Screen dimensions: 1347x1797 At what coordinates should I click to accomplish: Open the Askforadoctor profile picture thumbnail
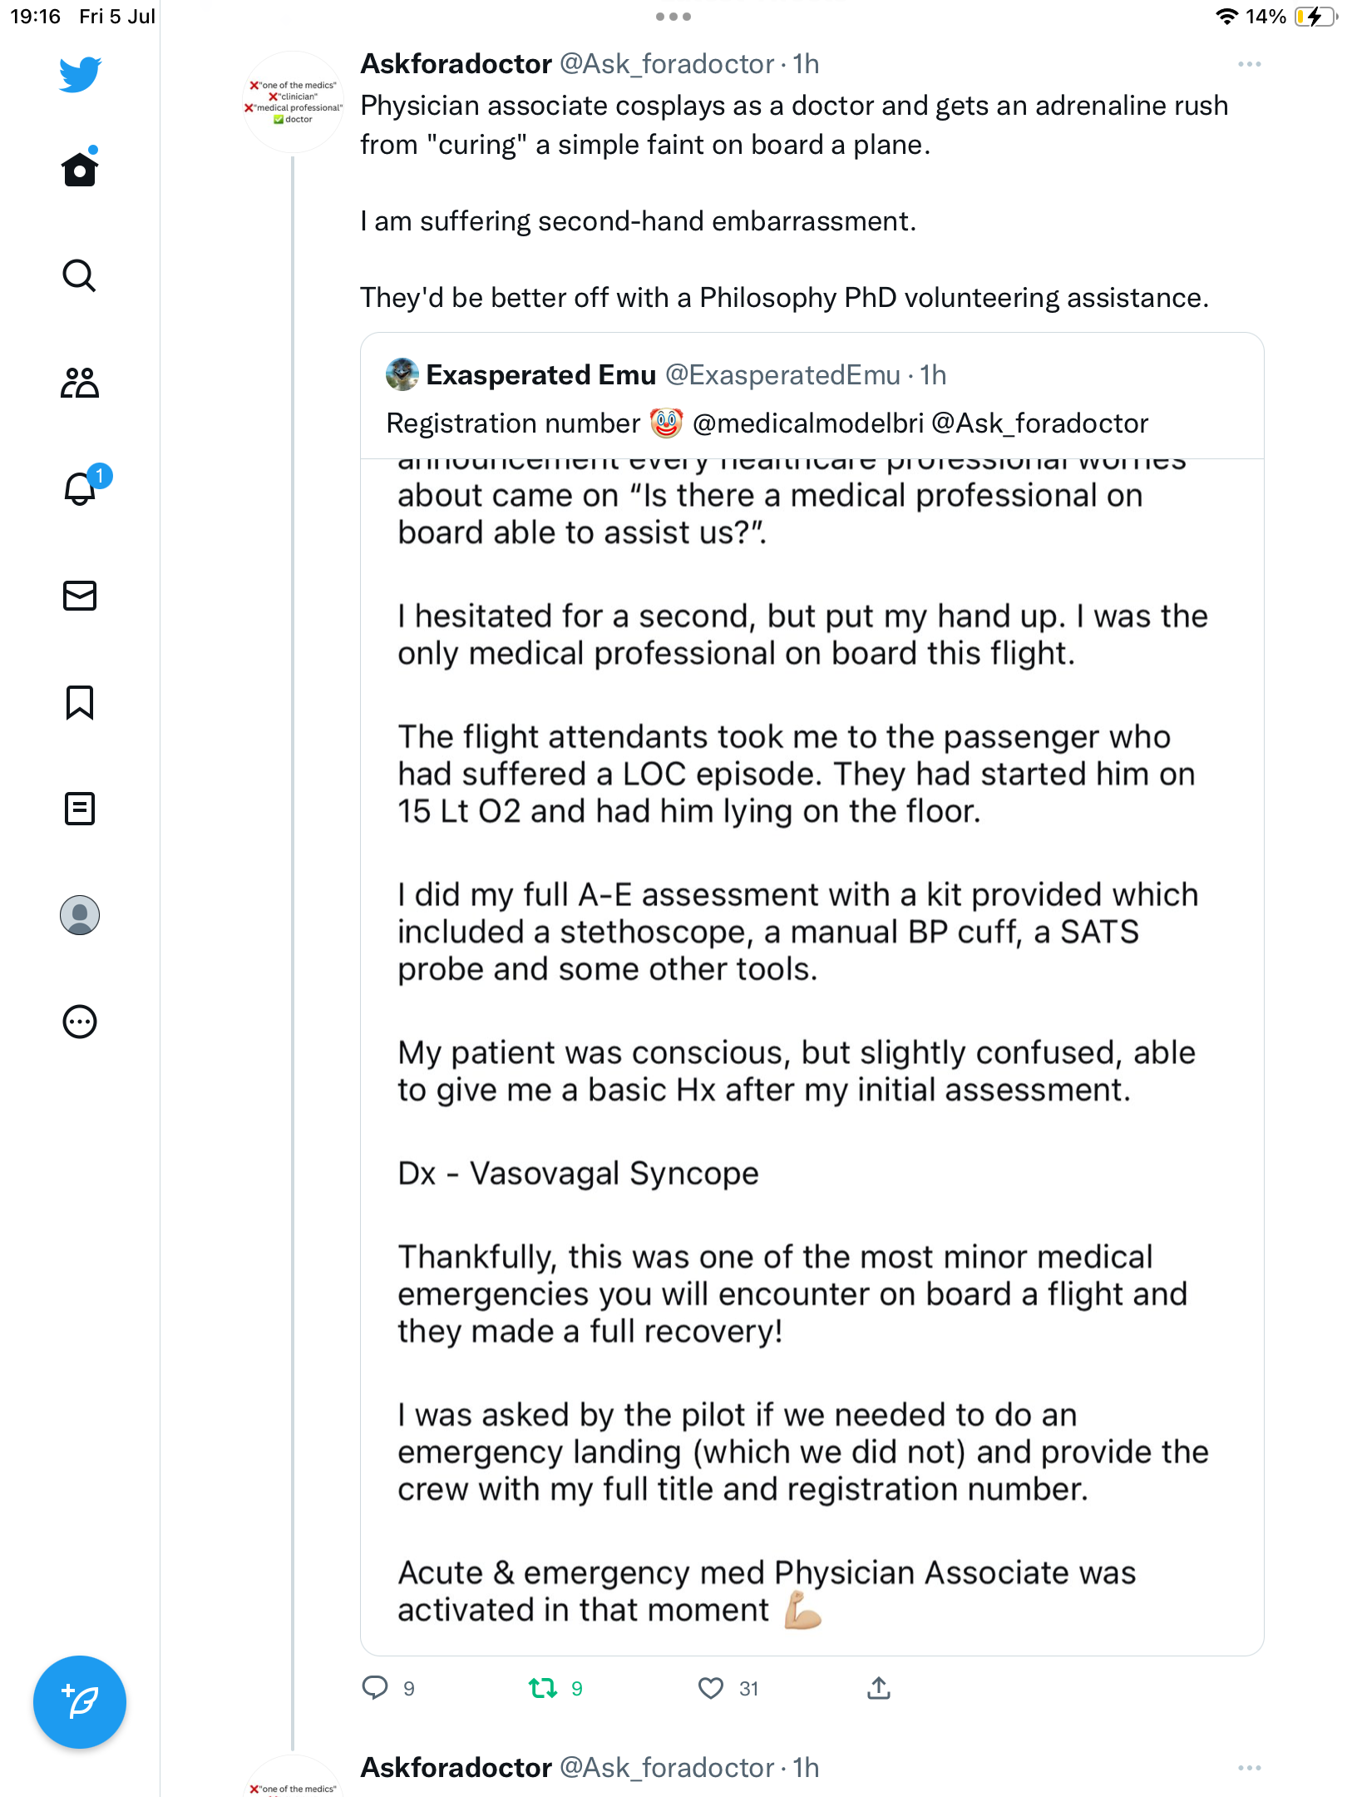293,101
